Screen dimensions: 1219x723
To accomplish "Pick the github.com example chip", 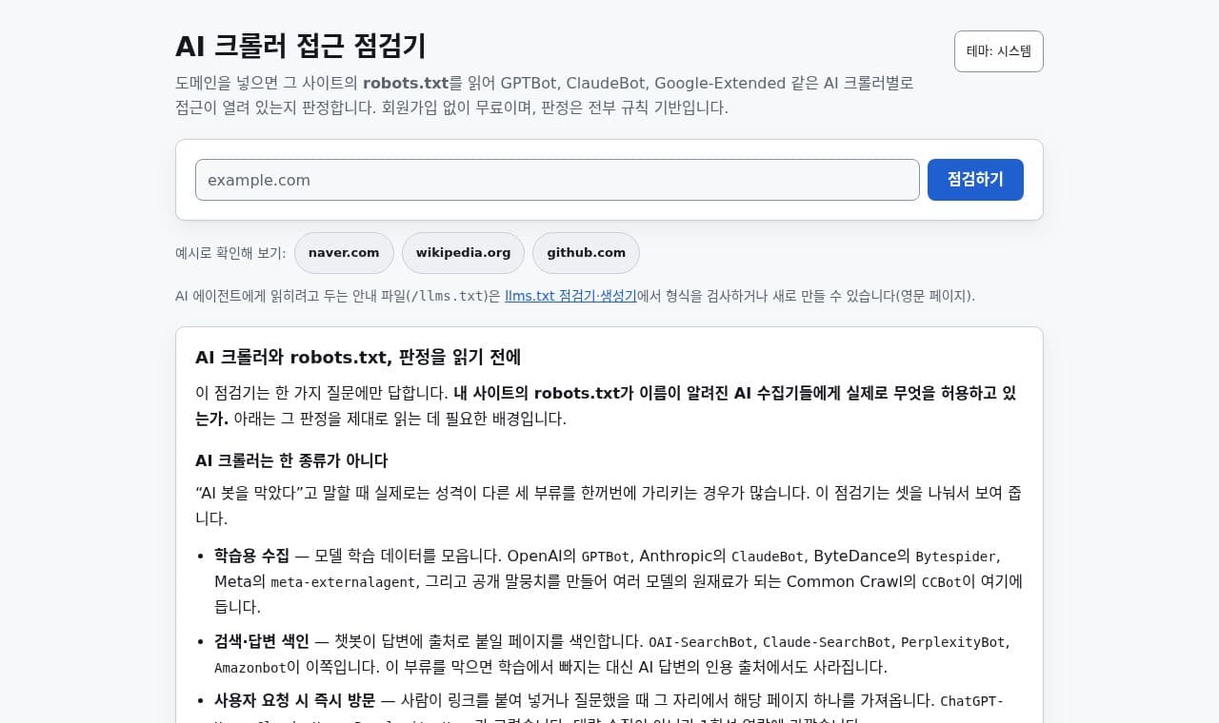I will click(x=586, y=253).
